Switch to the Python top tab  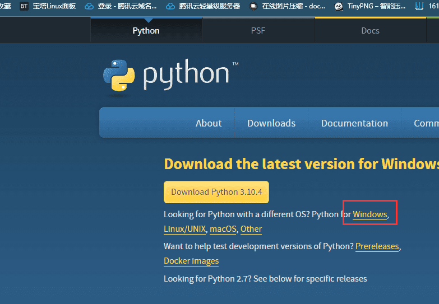146,31
